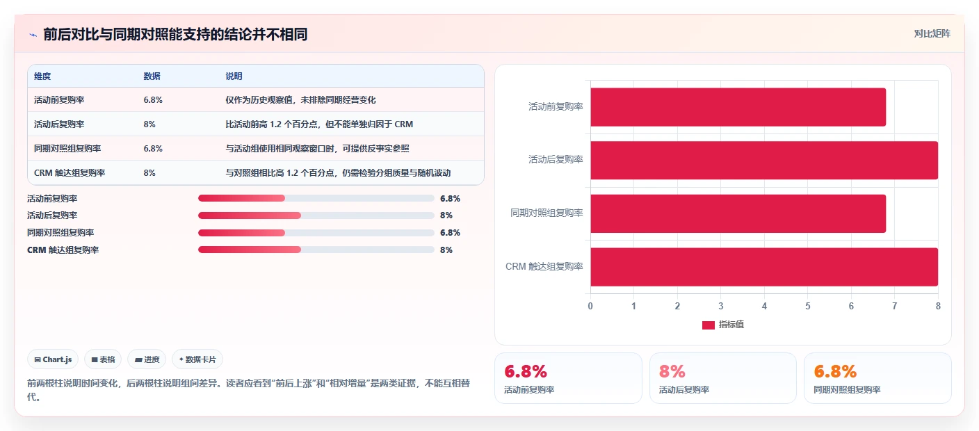Click the red 指标值 legend swatch

click(708, 325)
